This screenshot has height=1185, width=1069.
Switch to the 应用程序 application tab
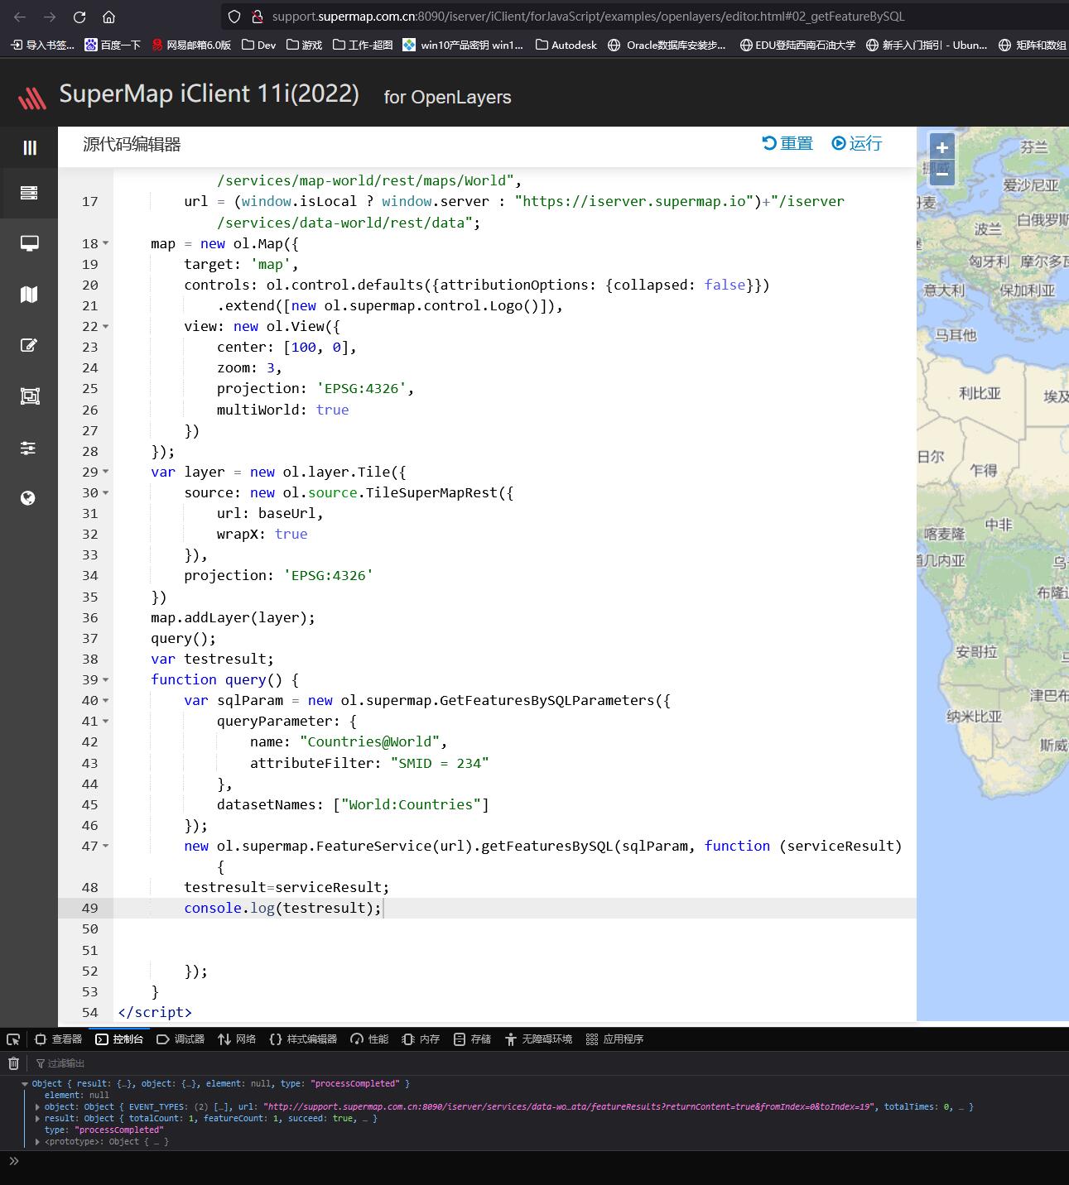pos(614,1039)
